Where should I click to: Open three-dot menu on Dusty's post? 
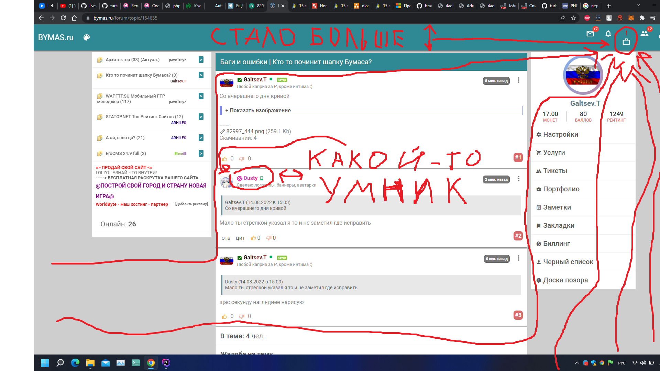[519, 179]
